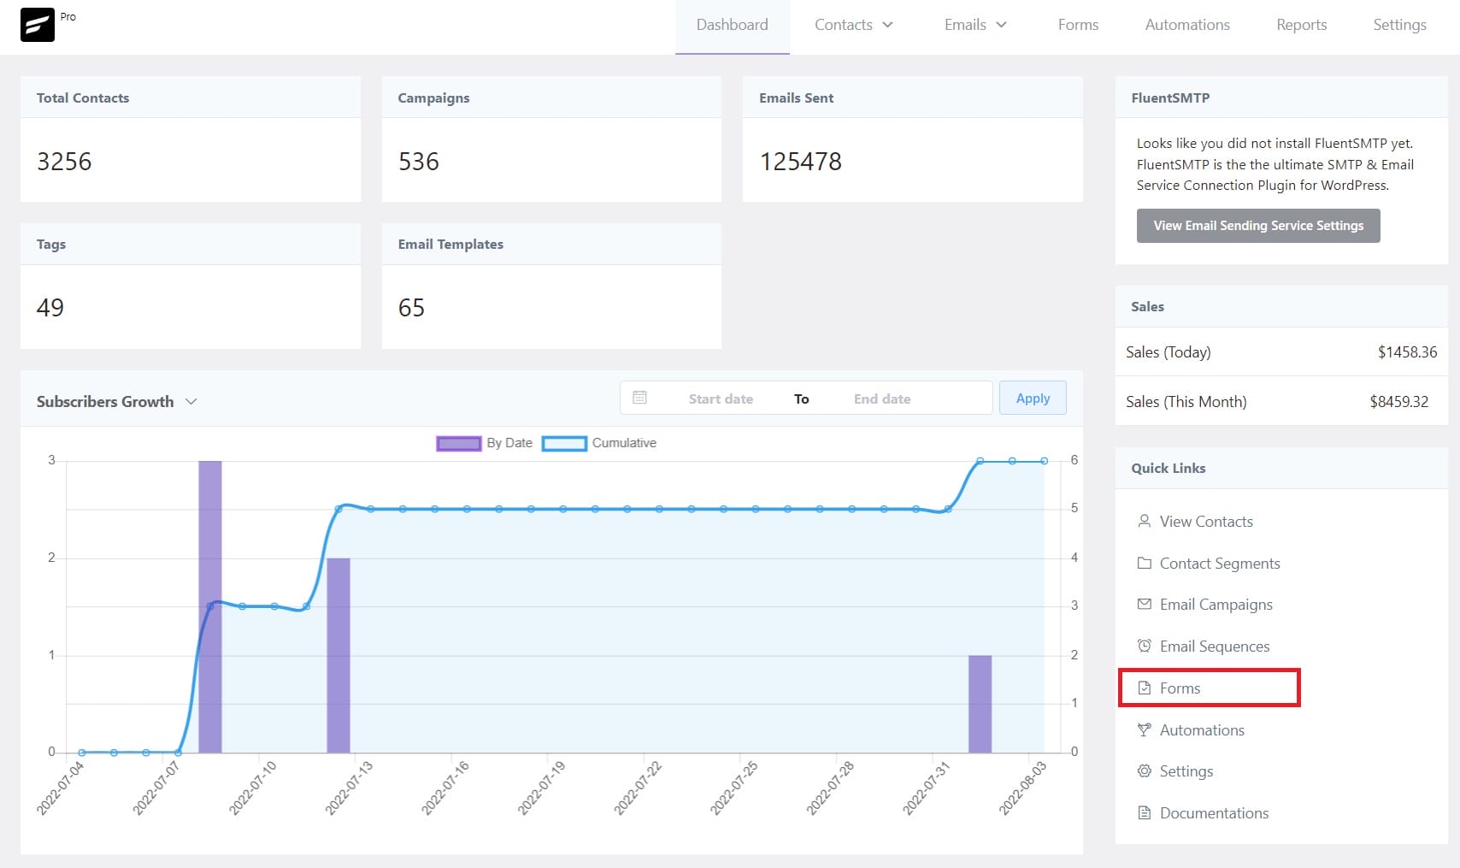Viewport: 1460px width, 868px height.
Task: Click the Forms document icon
Action: click(x=1144, y=688)
